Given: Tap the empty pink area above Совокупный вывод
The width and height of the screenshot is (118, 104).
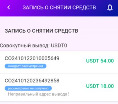Looking at the screenshot, I should click(59, 38).
